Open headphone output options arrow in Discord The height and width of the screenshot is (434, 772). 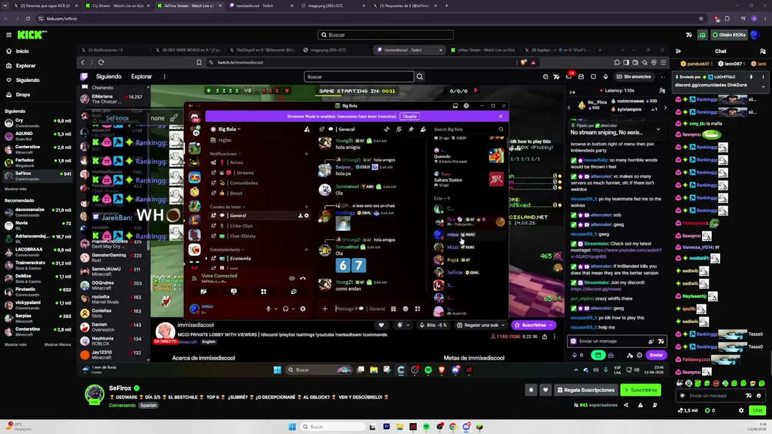293,309
